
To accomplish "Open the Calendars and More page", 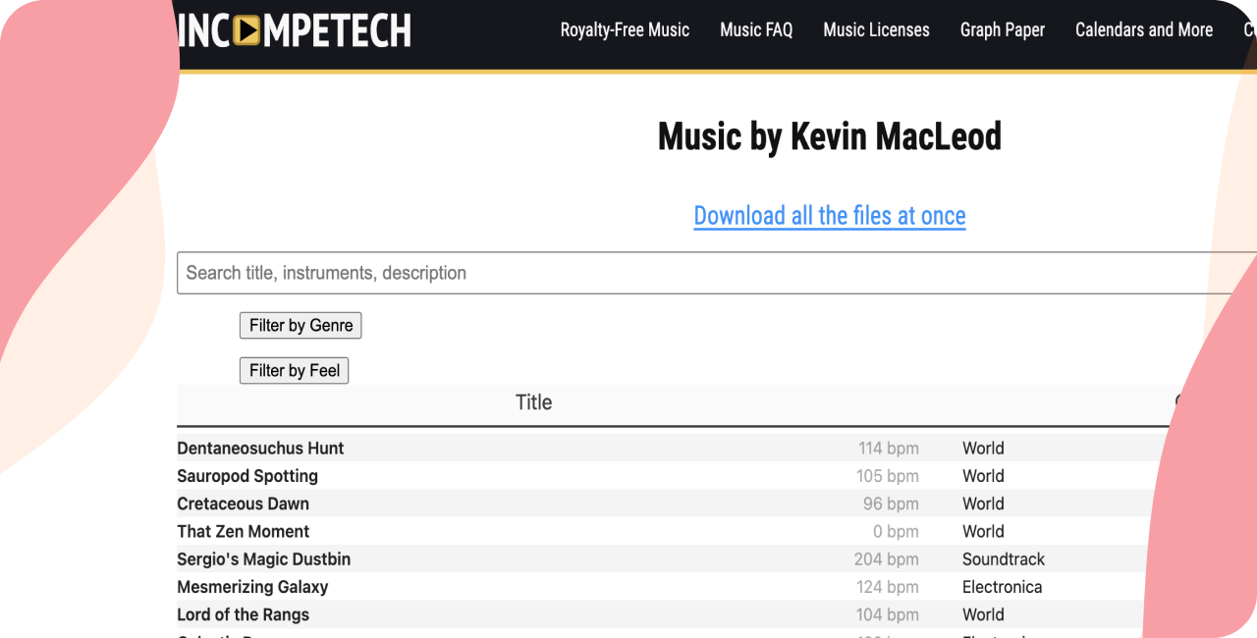I will click(x=1144, y=29).
